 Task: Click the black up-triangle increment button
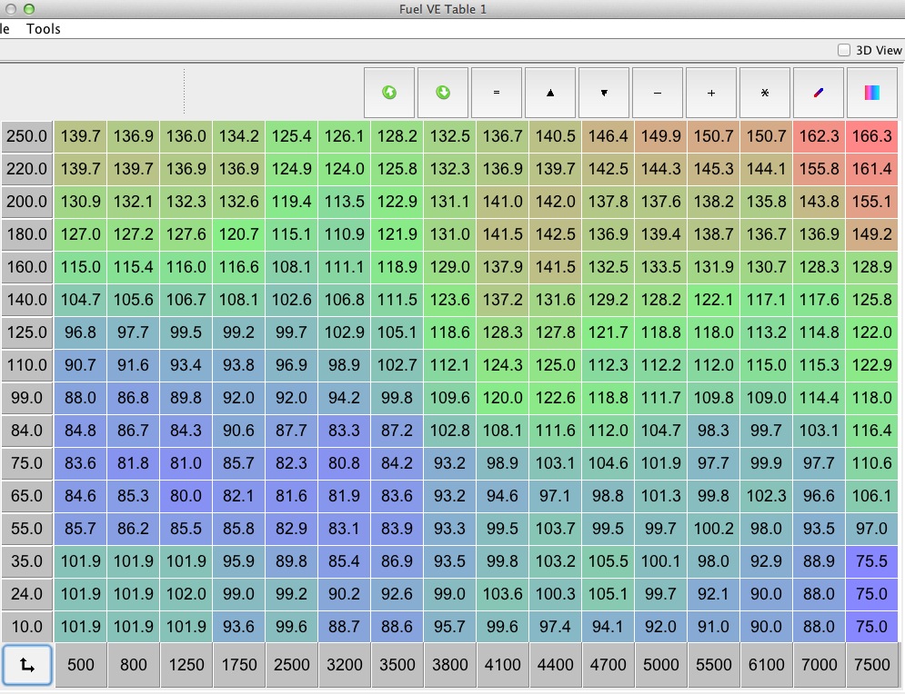coord(550,93)
